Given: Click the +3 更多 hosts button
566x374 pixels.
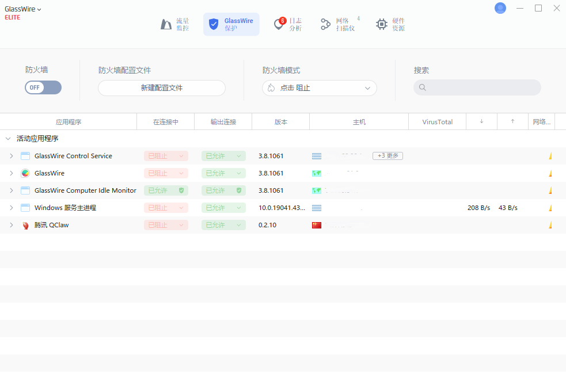Looking at the screenshot, I should (388, 156).
